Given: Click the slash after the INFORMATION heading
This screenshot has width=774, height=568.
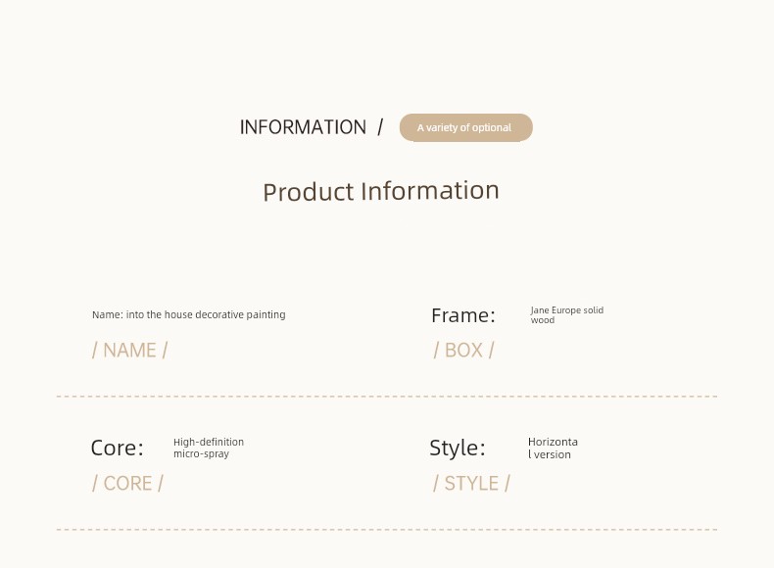Looking at the screenshot, I should 380,127.
